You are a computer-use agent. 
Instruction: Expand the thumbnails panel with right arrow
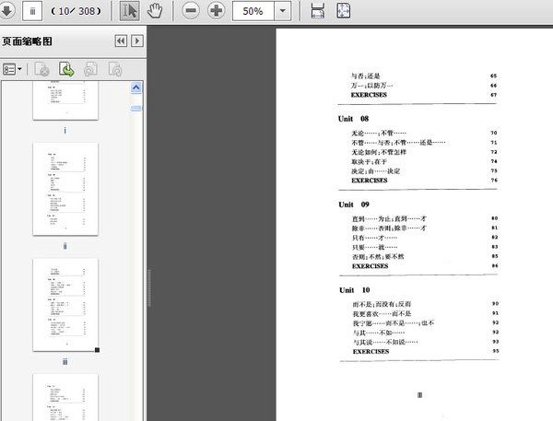(x=136, y=41)
